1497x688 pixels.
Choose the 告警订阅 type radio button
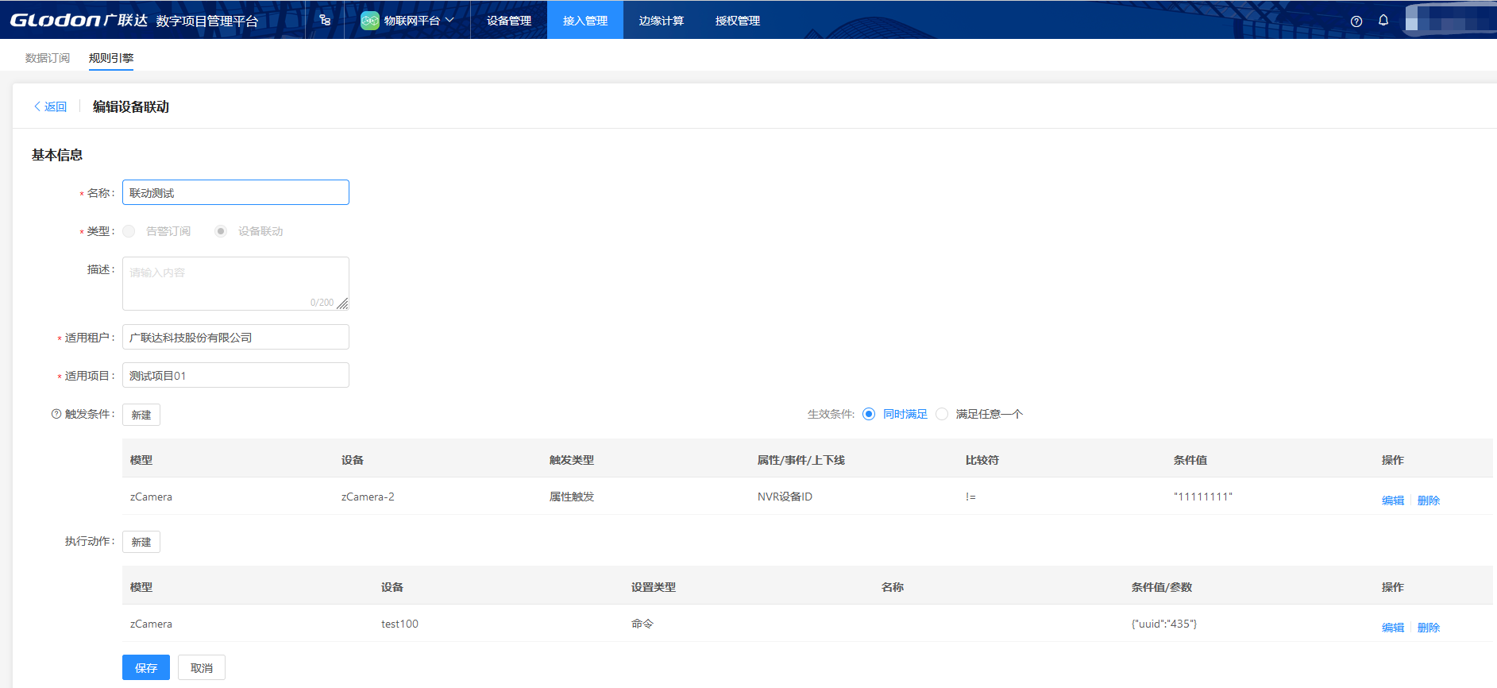[x=129, y=231]
